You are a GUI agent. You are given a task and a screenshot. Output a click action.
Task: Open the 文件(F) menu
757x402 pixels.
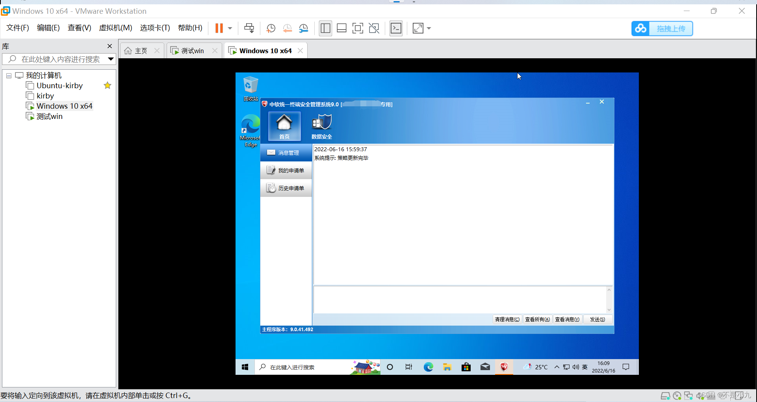(18, 28)
